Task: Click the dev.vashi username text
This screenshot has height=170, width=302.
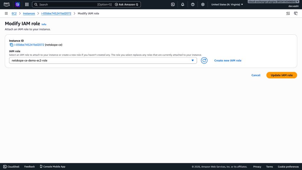Action: click(293, 6)
